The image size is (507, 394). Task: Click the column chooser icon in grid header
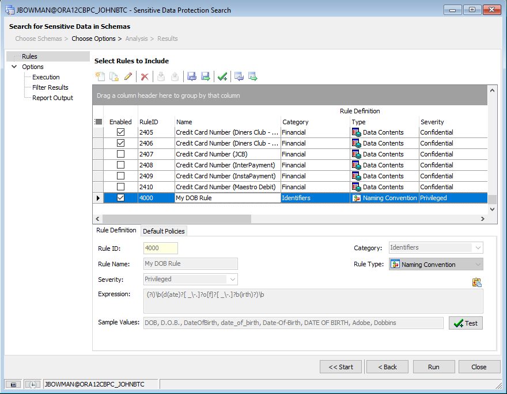[99, 122]
